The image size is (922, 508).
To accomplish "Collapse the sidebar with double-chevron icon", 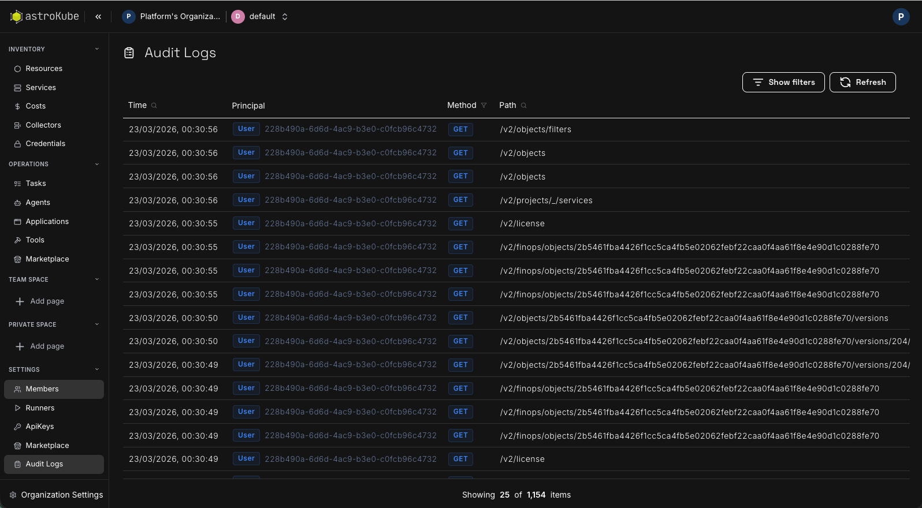I will tap(98, 17).
